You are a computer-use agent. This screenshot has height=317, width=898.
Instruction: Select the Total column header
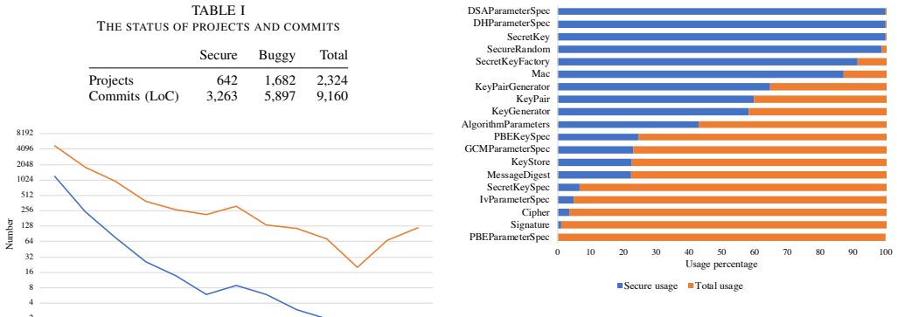point(333,56)
